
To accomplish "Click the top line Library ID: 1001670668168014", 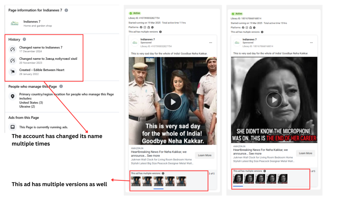I will pyautogui.click(x=246, y=19).
